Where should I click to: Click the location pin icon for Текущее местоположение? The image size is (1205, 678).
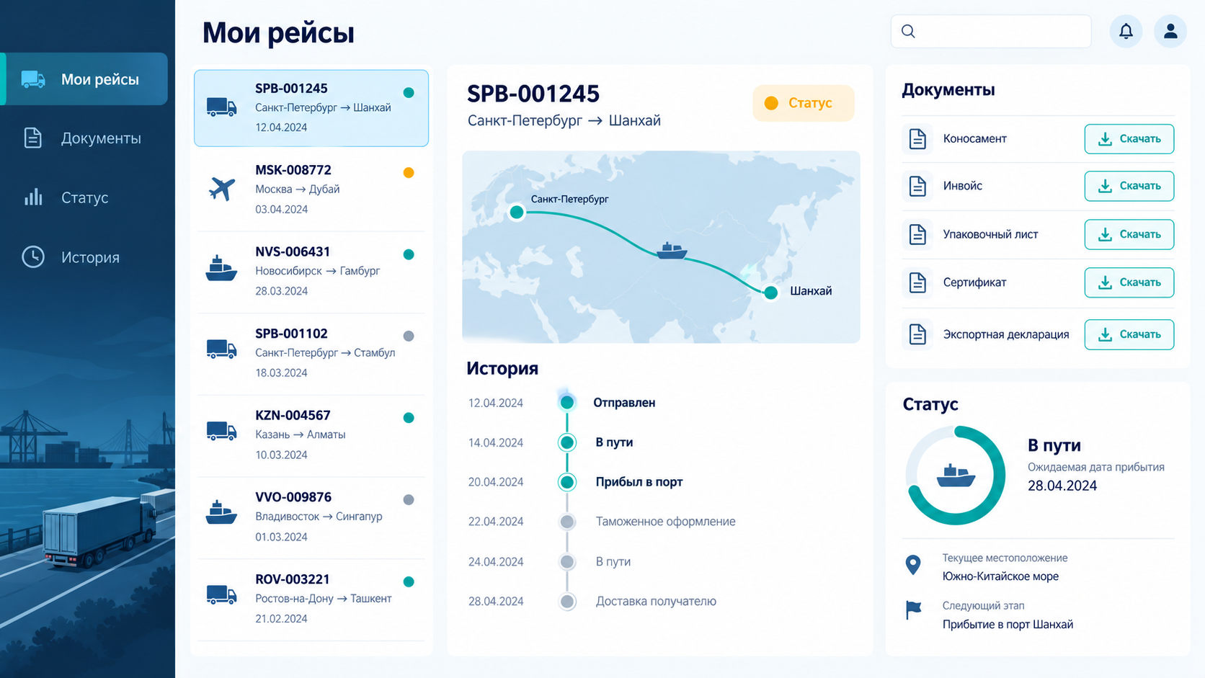point(913,565)
